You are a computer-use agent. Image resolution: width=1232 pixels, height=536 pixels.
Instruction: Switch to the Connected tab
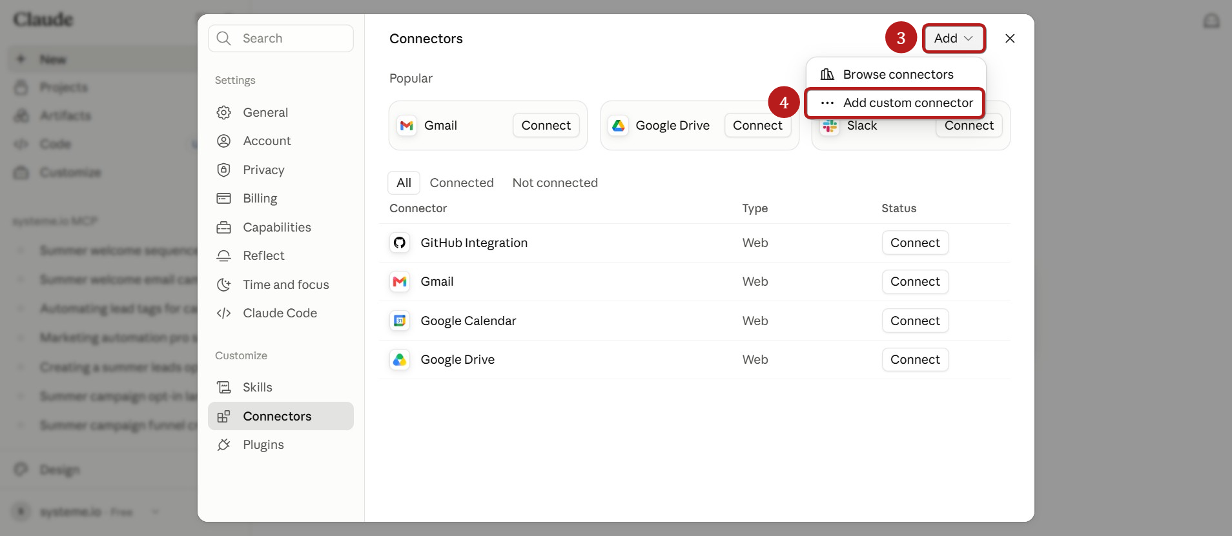[462, 183]
